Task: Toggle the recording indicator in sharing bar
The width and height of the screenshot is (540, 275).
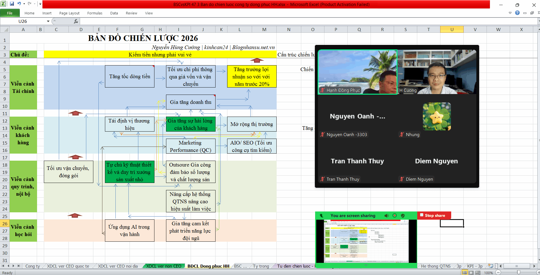Action: click(395, 216)
